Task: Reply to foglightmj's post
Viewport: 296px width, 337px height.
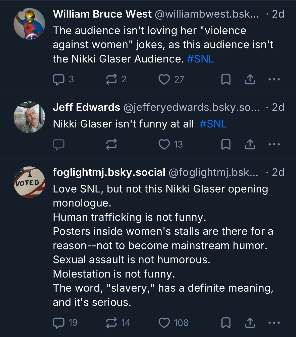Action: [x=59, y=323]
